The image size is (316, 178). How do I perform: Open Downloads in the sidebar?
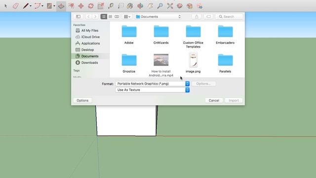pos(89,63)
